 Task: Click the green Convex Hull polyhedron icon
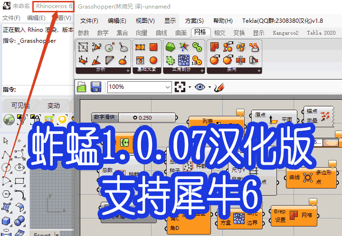pos(171,47)
